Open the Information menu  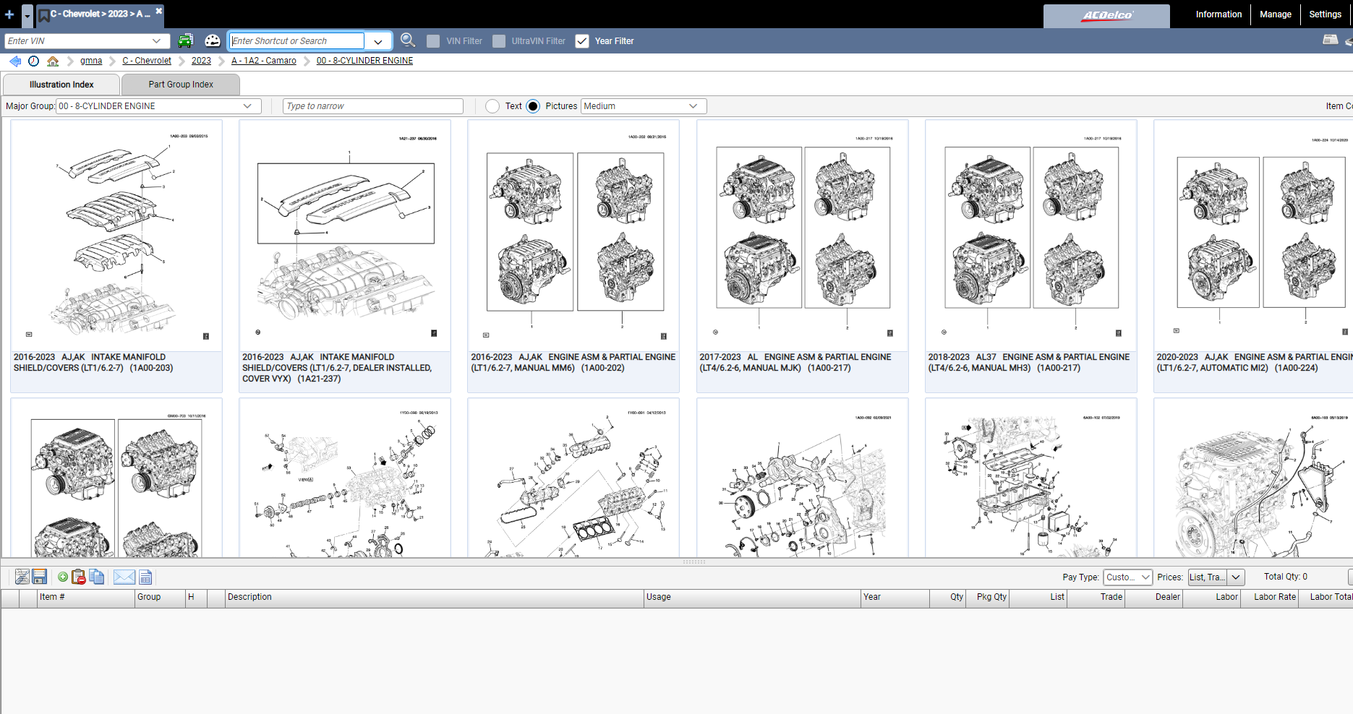tap(1218, 14)
